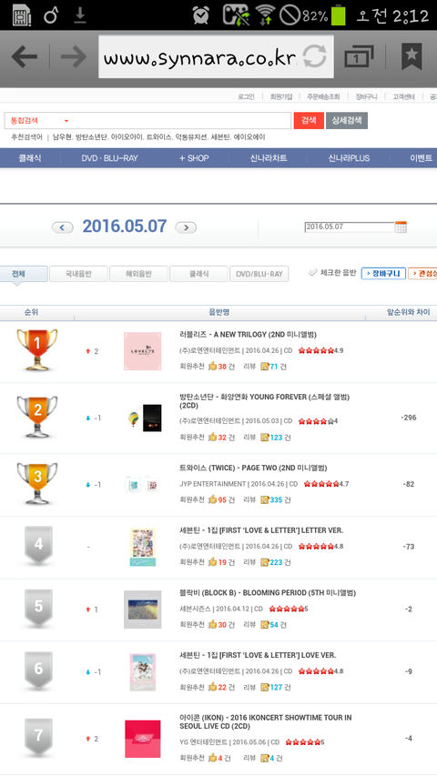Screen dimensions: 437x776
Task: Click the 상세검색 advanced search button
Action: pyautogui.click(x=347, y=120)
